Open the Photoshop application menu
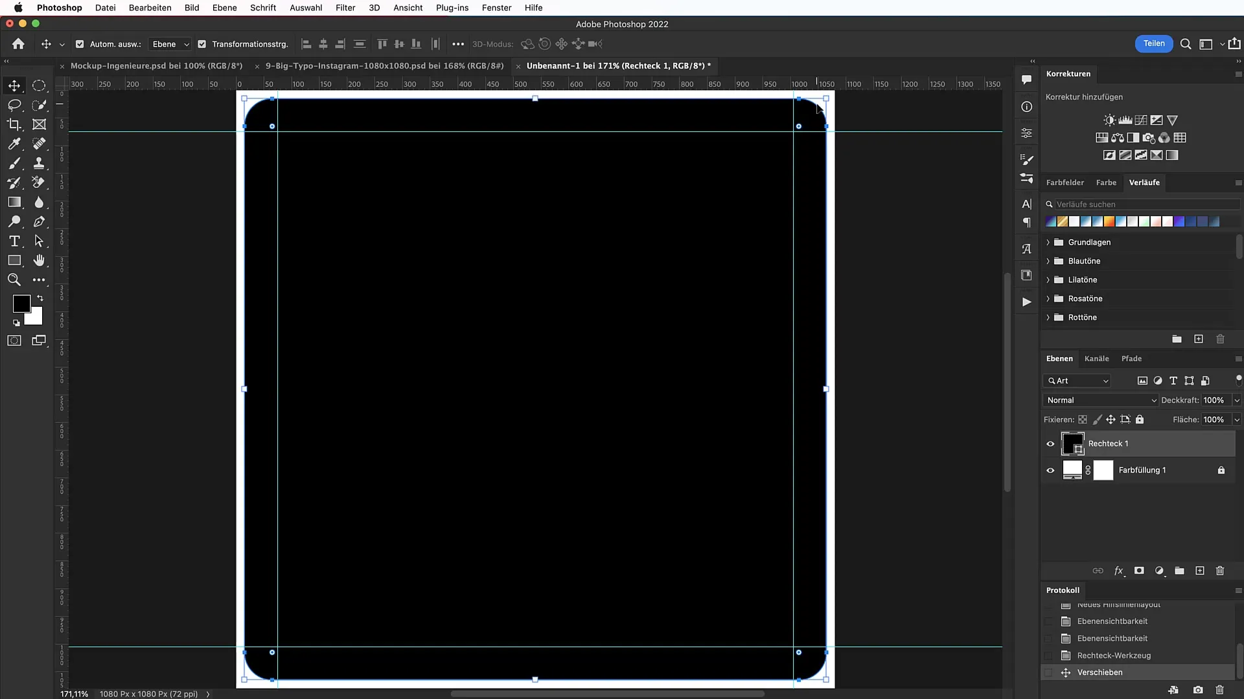 point(59,8)
